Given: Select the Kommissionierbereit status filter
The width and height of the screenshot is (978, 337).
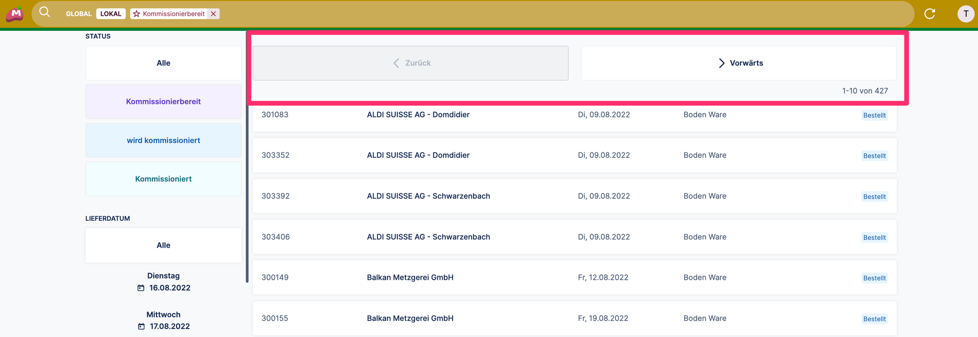Looking at the screenshot, I should [x=163, y=102].
